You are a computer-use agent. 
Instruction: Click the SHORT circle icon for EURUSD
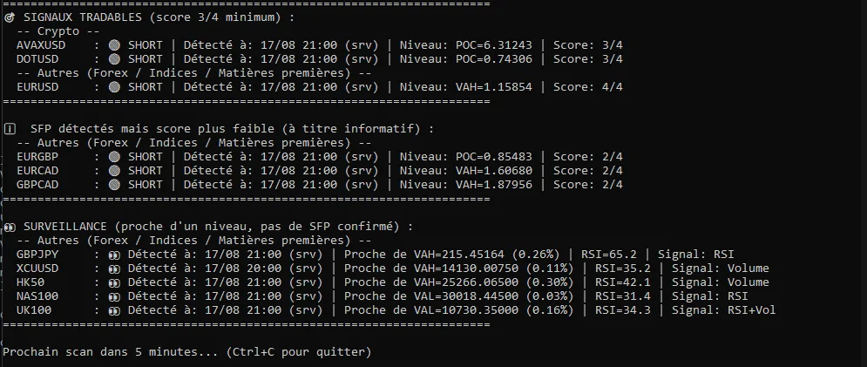(114, 87)
